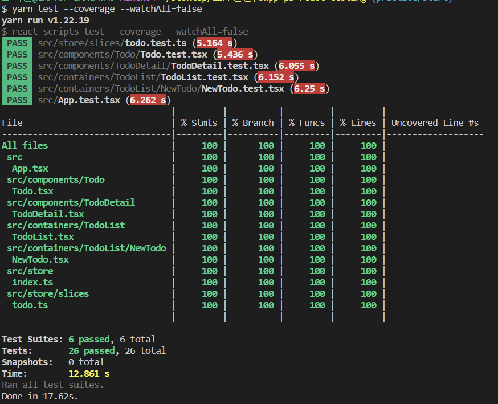This screenshot has width=498, height=404.
Task: Click the 'TodoList.tsx' row label
Action: 43,237
